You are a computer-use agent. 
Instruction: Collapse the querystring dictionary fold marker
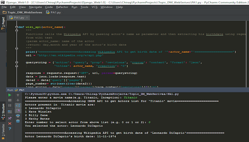tap(16, 62)
